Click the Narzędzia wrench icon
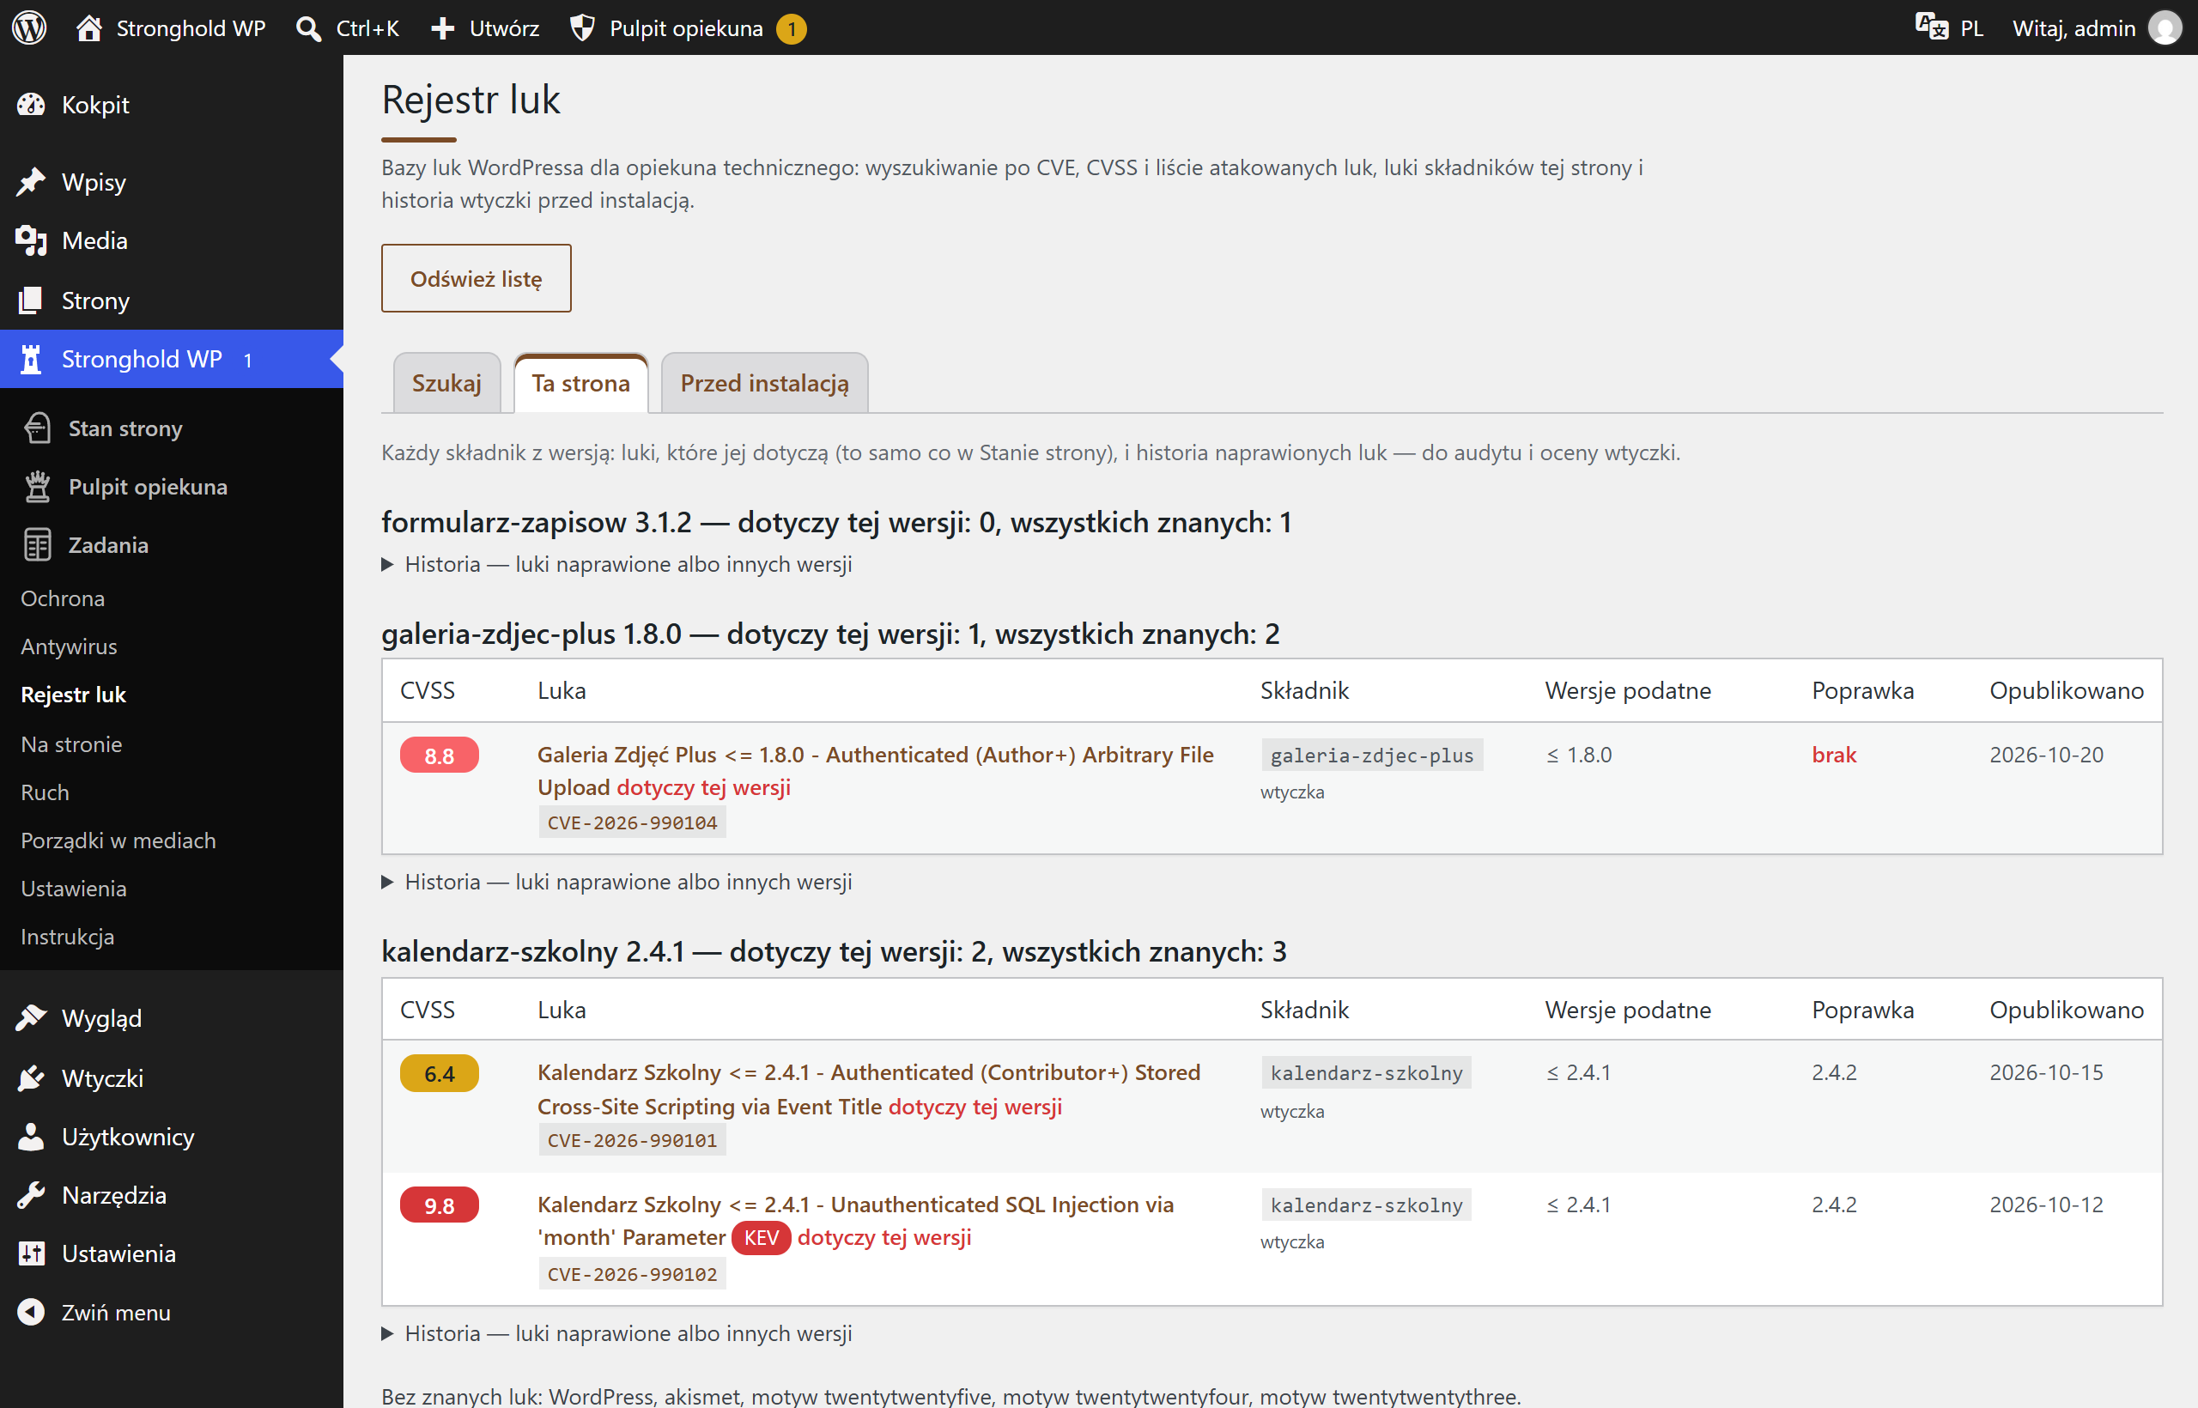The width and height of the screenshot is (2198, 1408). [32, 1195]
